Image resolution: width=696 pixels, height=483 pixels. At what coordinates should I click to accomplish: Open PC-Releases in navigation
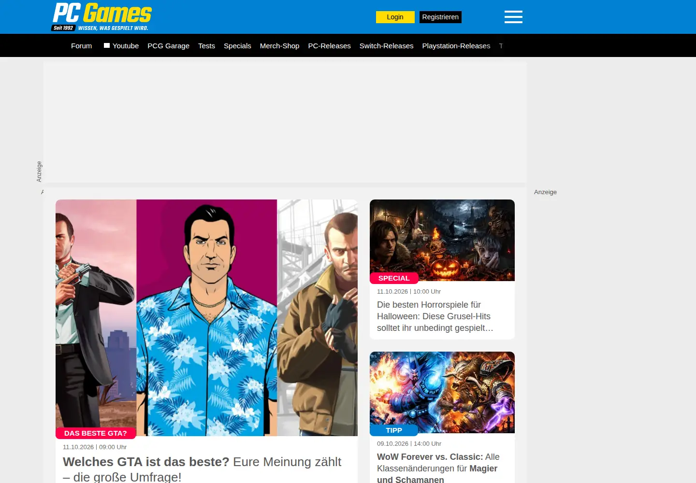329,46
